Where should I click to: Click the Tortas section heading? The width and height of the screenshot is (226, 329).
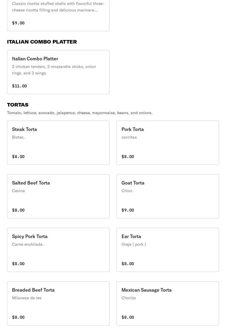(x=18, y=105)
